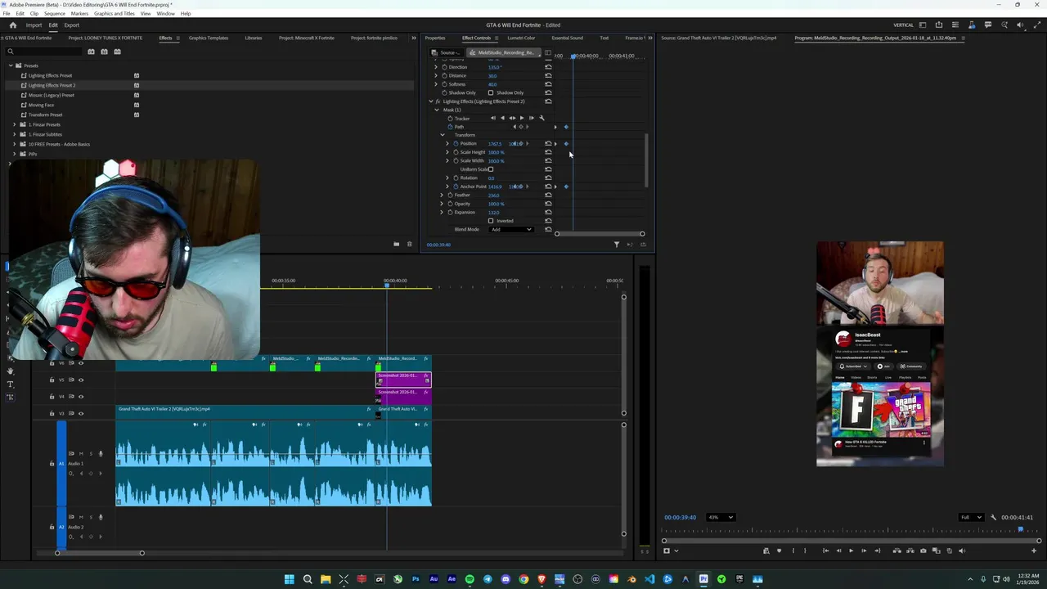Click the Effects panel search field
1047x589 pixels.
[45, 52]
